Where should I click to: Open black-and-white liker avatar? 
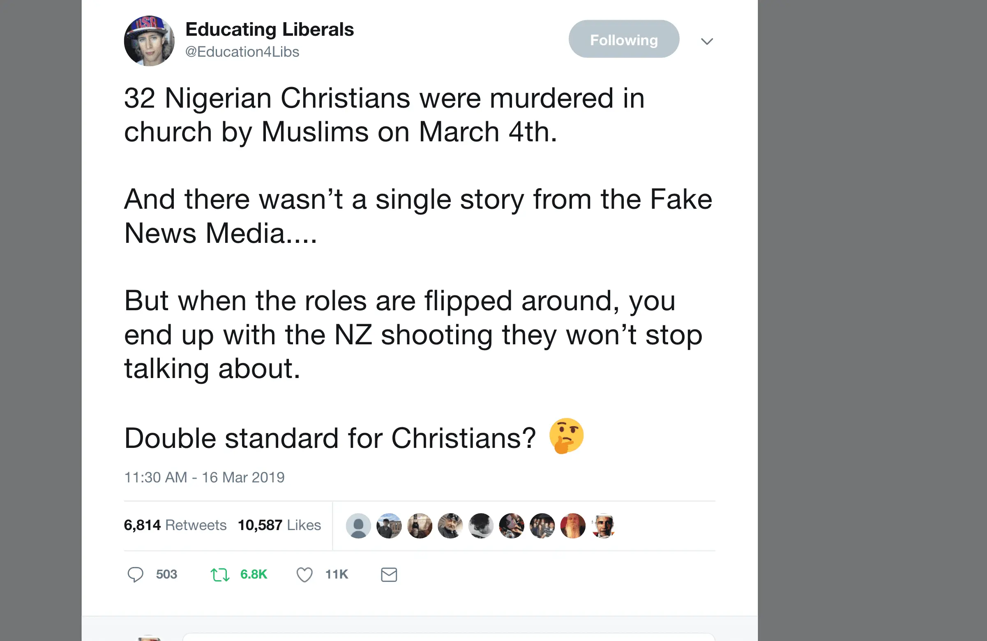click(481, 526)
